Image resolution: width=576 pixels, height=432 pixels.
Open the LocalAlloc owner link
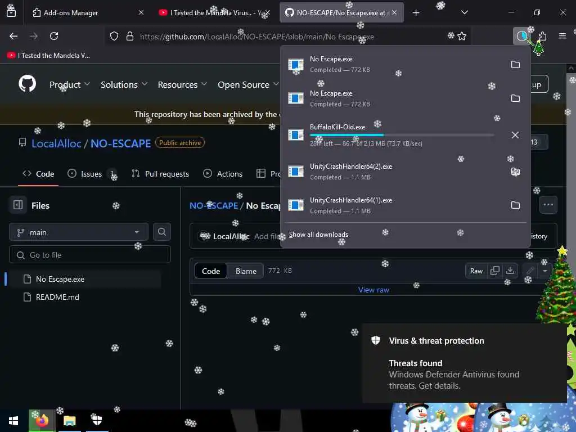pos(56,143)
